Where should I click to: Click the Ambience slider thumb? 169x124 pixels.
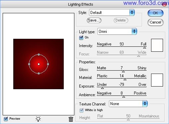click(124, 96)
